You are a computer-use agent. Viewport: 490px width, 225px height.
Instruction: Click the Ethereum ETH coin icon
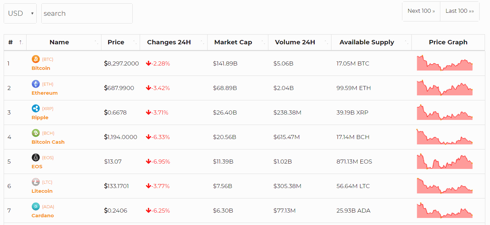tap(36, 84)
